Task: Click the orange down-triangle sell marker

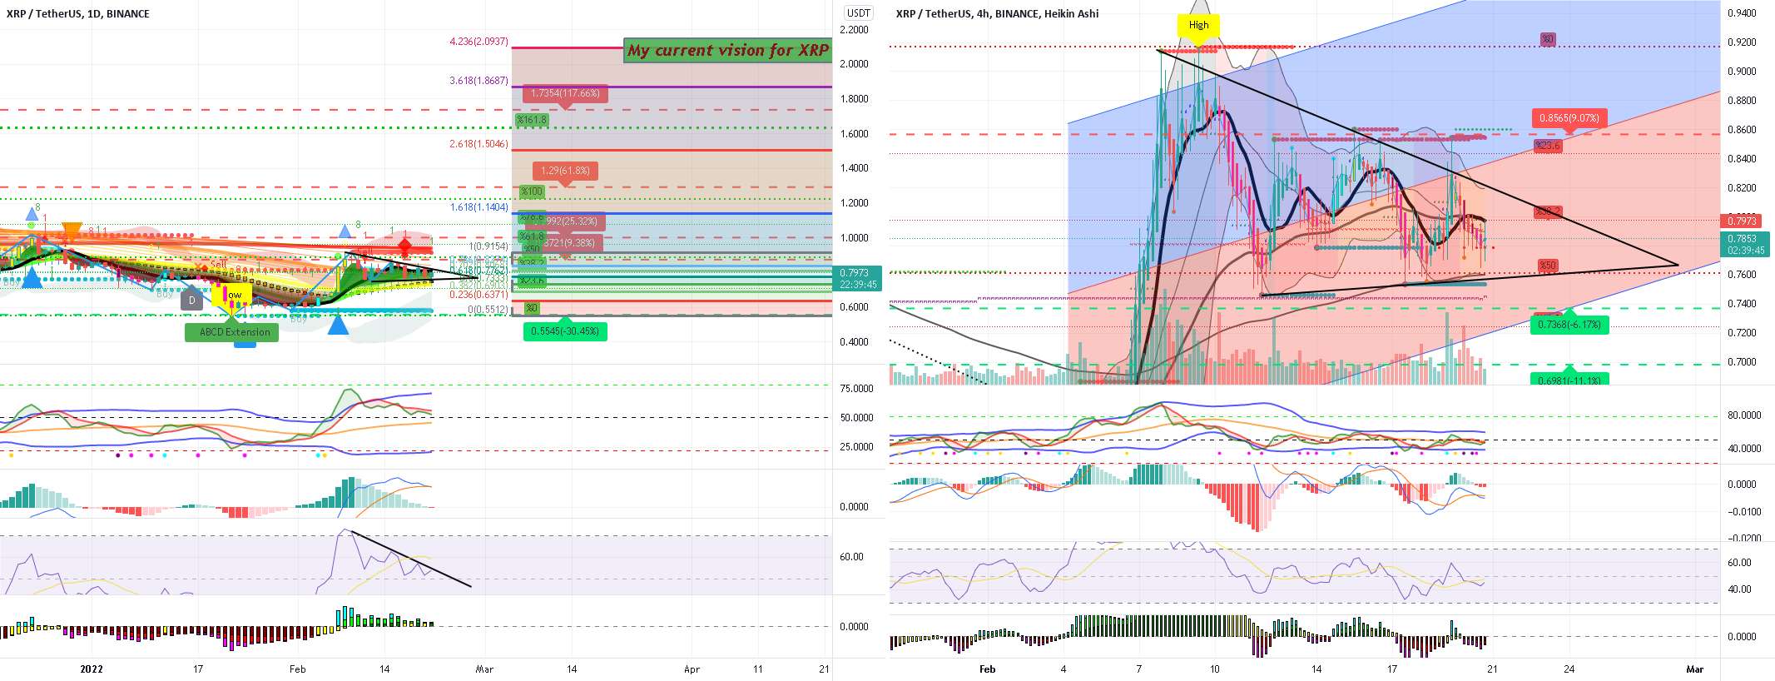Action: (72, 231)
